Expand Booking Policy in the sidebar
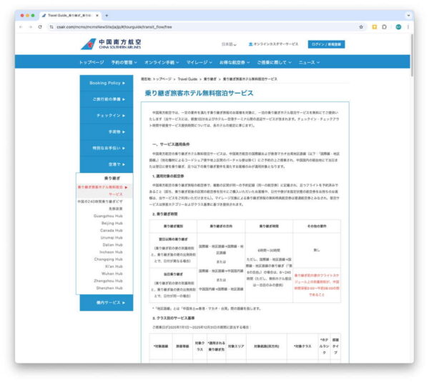 (107, 83)
